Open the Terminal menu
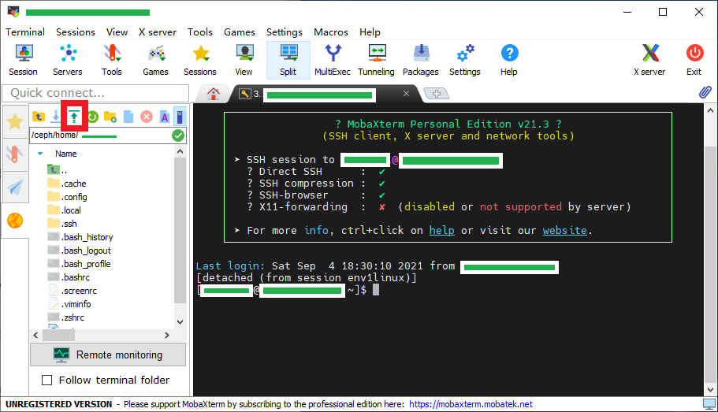The image size is (718, 412). [25, 32]
